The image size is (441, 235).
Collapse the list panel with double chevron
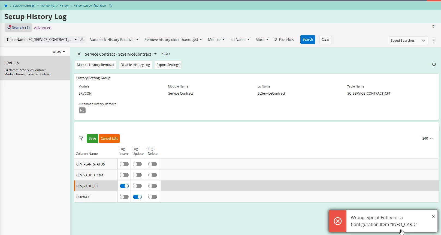(79, 54)
